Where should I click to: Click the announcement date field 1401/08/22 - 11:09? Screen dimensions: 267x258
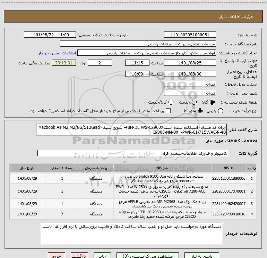(50, 35)
